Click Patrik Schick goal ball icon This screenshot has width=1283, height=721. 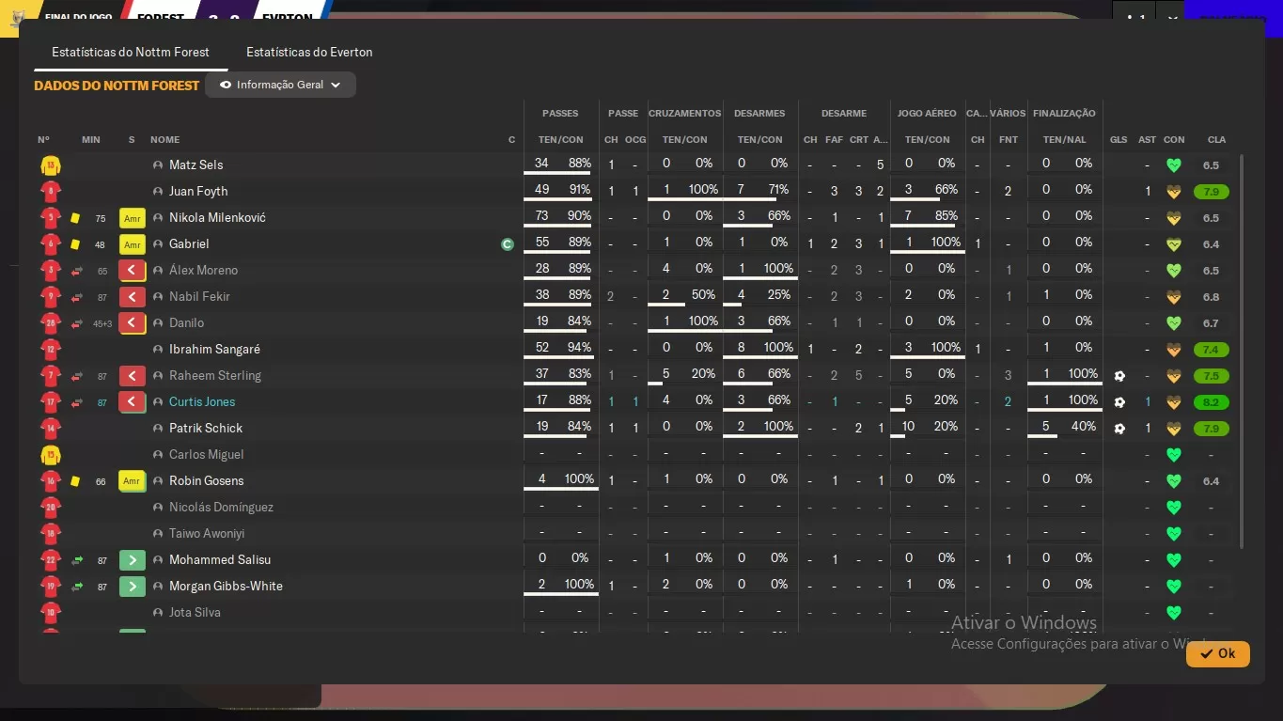click(1119, 429)
